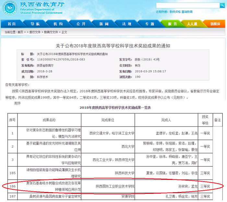Select the 专题 navigation tab
This screenshot has height=202, width=227.
[x=149, y=24]
